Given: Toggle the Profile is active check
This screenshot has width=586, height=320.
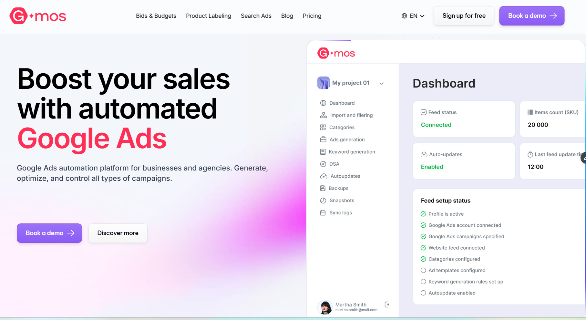Looking at the screenshot, I should pos(423,214).
